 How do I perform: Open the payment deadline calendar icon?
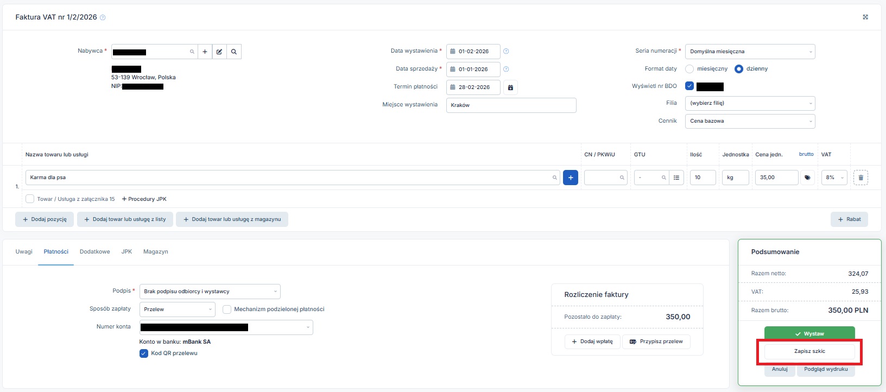510,87
